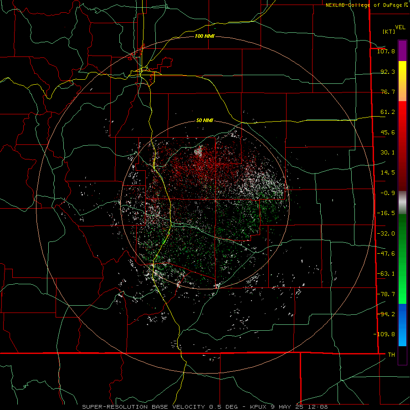Screen dimensions: 410x410
Task: Click the green segment of the color bar
Action: click(x=402, y=259)
